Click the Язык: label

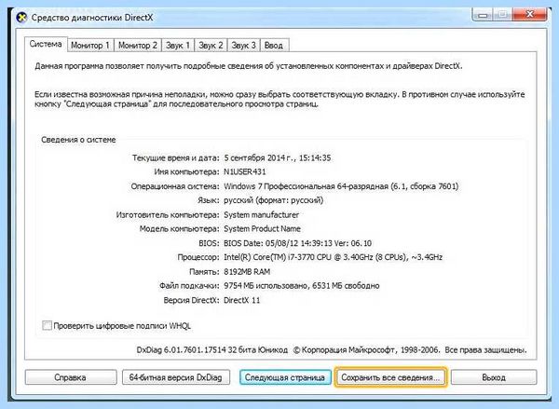[x=209, y=200]
